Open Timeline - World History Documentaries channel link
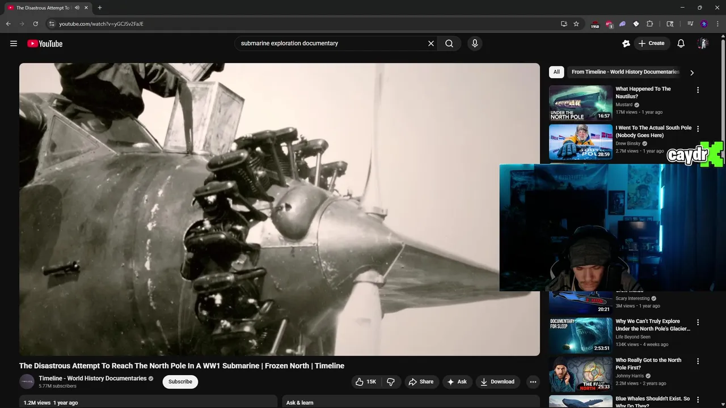The image size is (726, 408). [92, 379]
